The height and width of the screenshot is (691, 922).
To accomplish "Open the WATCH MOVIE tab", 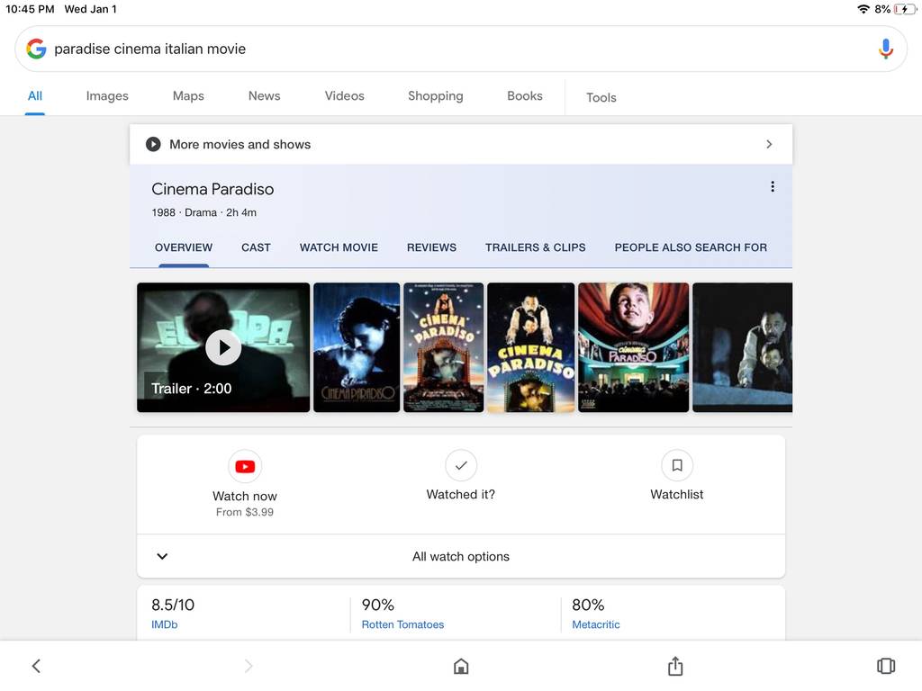I will click(339, 247).
